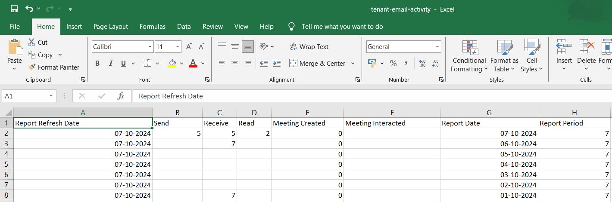Click the Undo arrow icon
This screenshot has height=202, width=612.
pos(29,9)
